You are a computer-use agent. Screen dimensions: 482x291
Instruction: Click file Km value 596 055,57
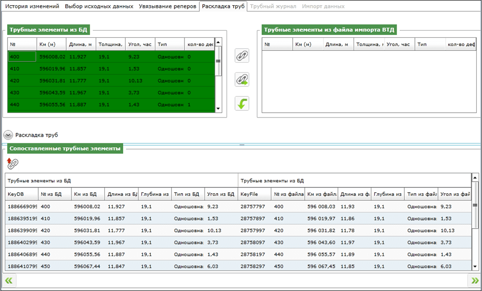point(321,255)
